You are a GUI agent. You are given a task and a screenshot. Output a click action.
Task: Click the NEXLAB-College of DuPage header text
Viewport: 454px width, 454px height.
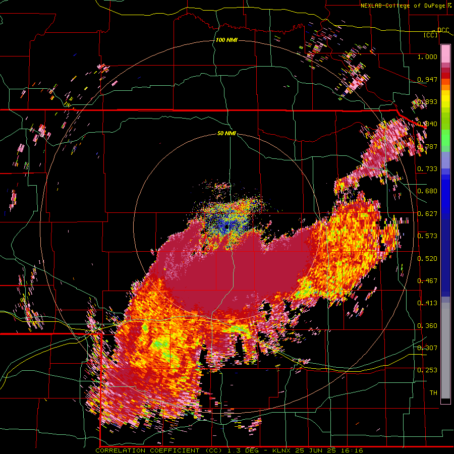(403, 6)
